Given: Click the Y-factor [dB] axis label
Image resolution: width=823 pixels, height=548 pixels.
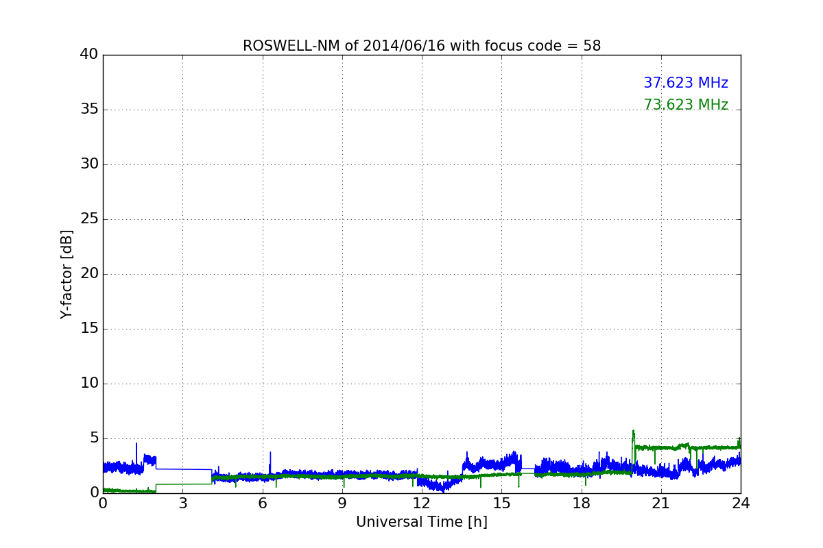Looking at the screenshot, I should [x=67, y=274].
